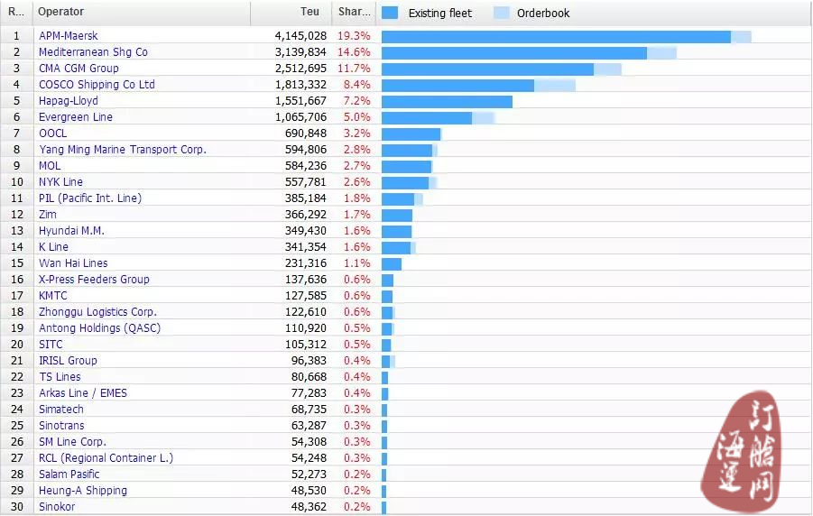The width and height of the screenshot is (813, 516).
Task: Open the MOL operator link
Action: point(50,166)
